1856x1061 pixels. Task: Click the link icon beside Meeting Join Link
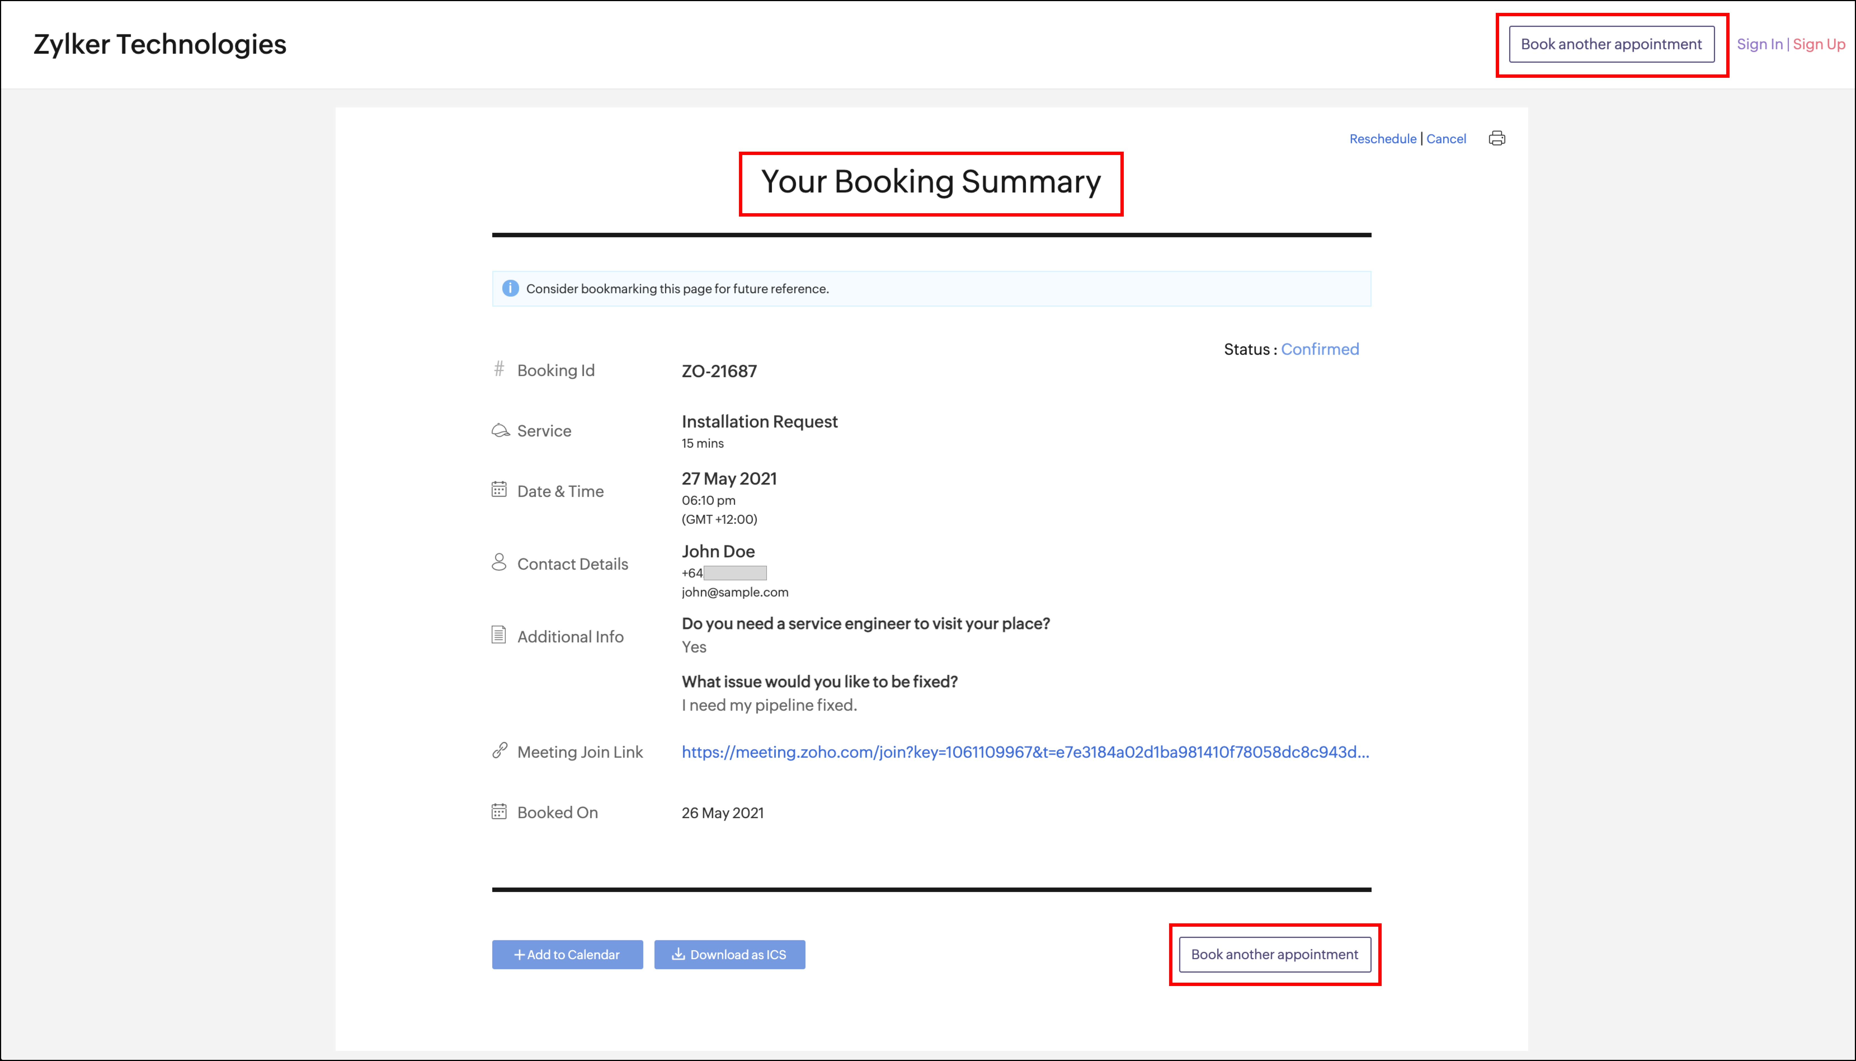[x=500, y=751]
